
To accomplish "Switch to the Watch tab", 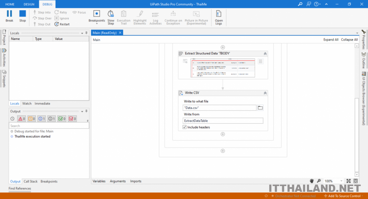I will 27,103.
